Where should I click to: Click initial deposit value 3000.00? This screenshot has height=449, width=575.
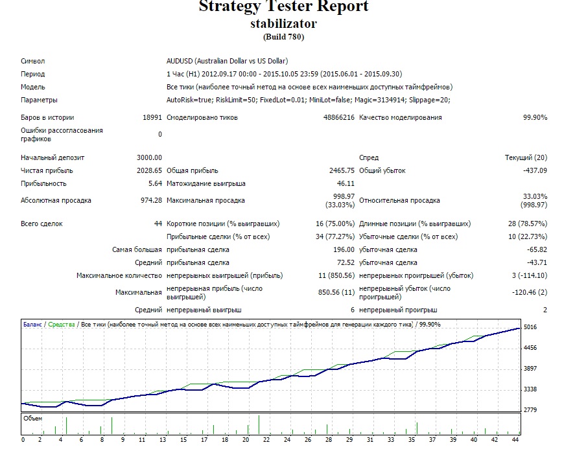coord(149,157)
